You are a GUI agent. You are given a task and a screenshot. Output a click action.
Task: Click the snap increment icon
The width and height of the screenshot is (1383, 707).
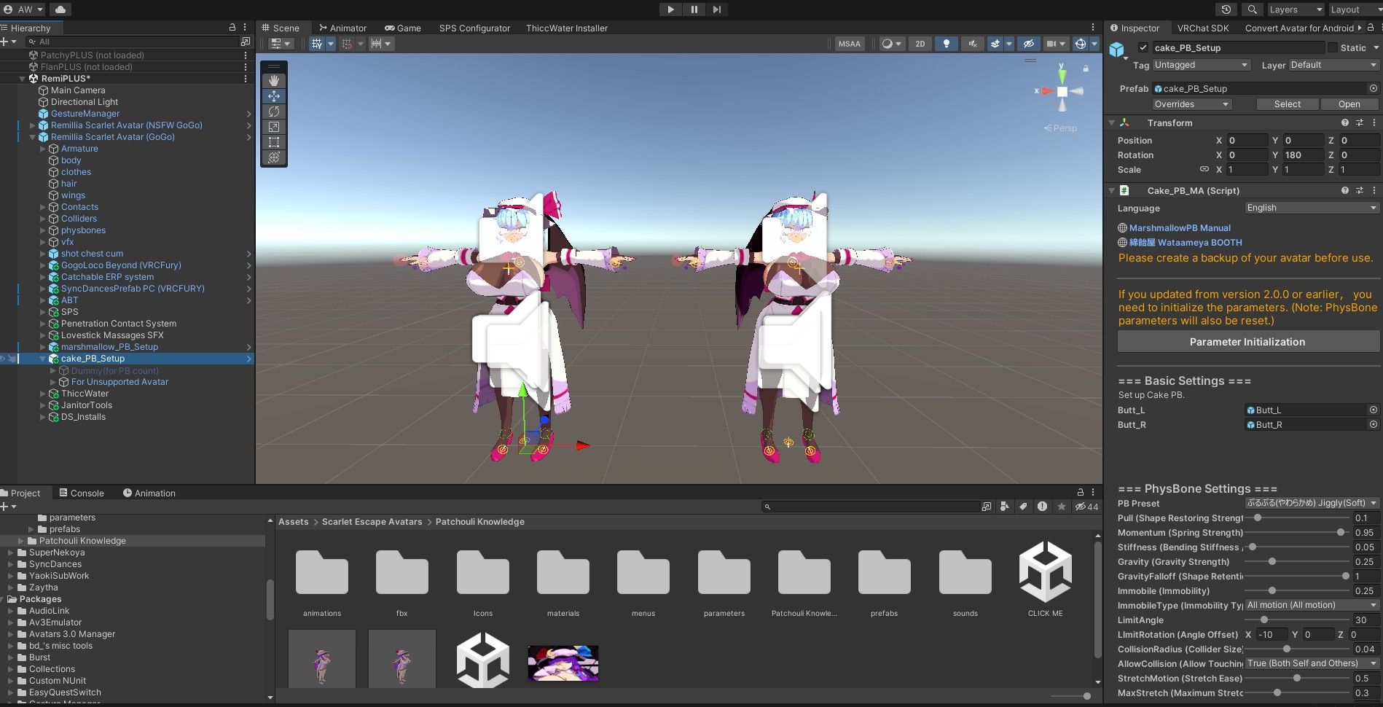tap(376, 44)
